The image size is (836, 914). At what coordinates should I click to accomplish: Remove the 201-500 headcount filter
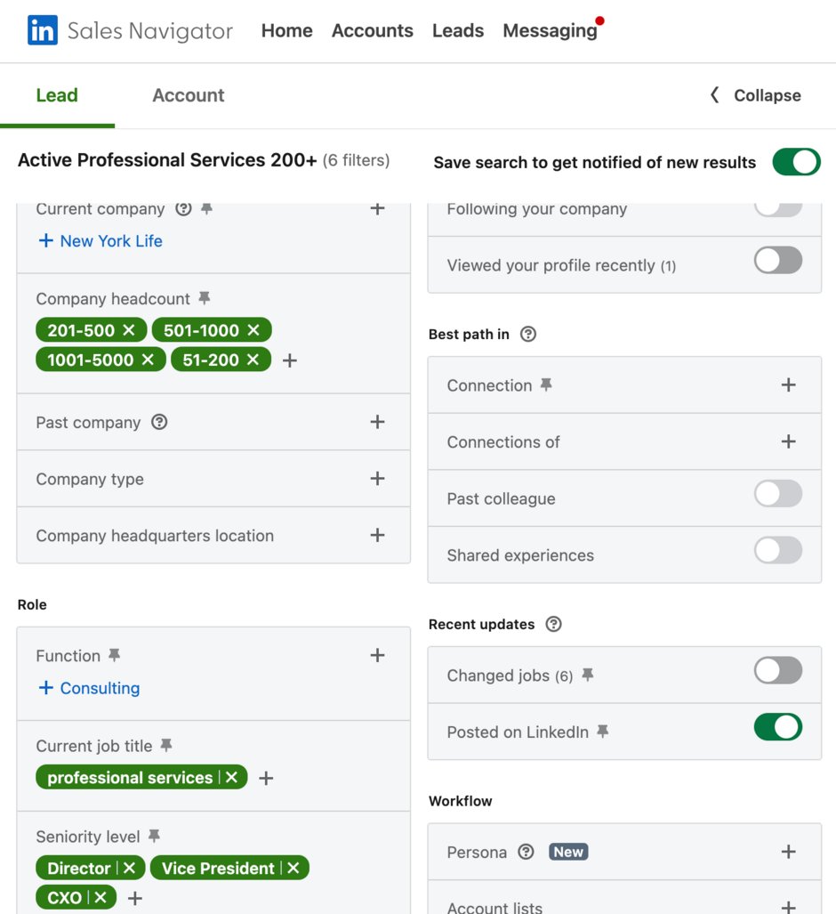click(x=129, y=330)
